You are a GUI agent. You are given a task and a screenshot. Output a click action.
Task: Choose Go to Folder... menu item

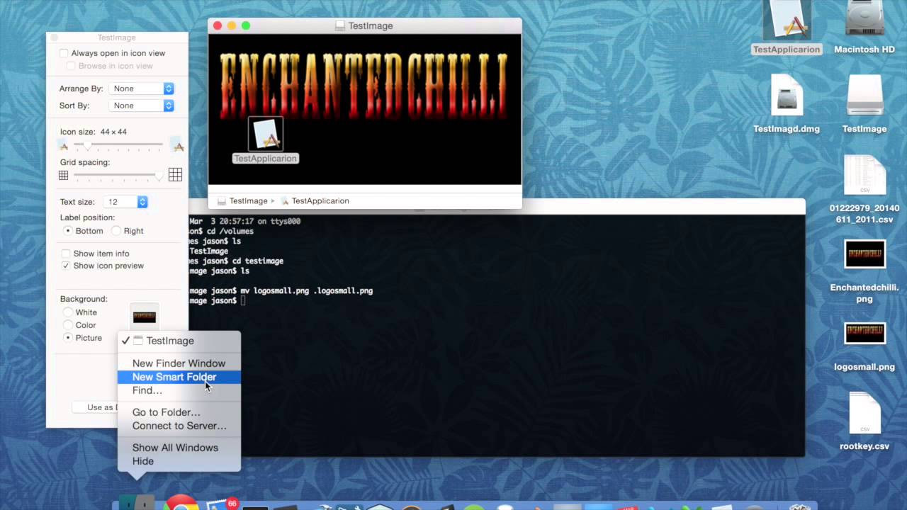[x=179, y=412]
